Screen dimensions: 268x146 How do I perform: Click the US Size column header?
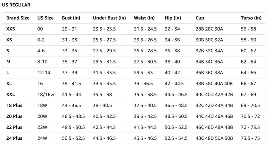click(46, 18)
